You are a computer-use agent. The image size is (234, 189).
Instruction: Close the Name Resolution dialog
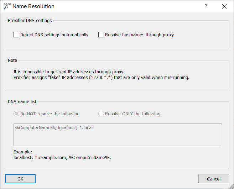[224, 6]
